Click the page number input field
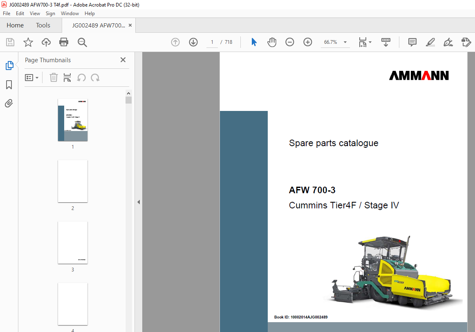475x332 pixels. [212, 42]
